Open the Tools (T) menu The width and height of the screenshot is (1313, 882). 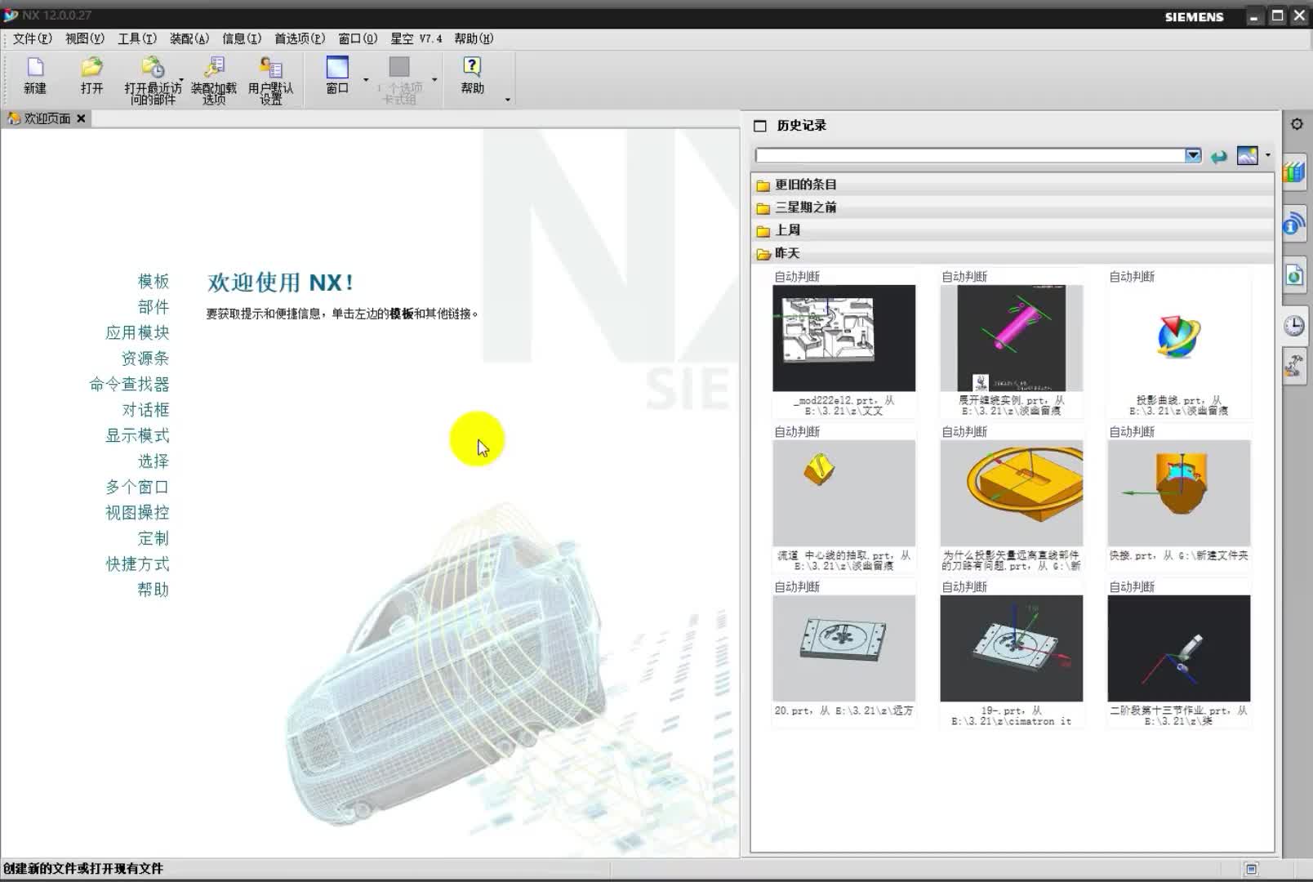[137, 38]
